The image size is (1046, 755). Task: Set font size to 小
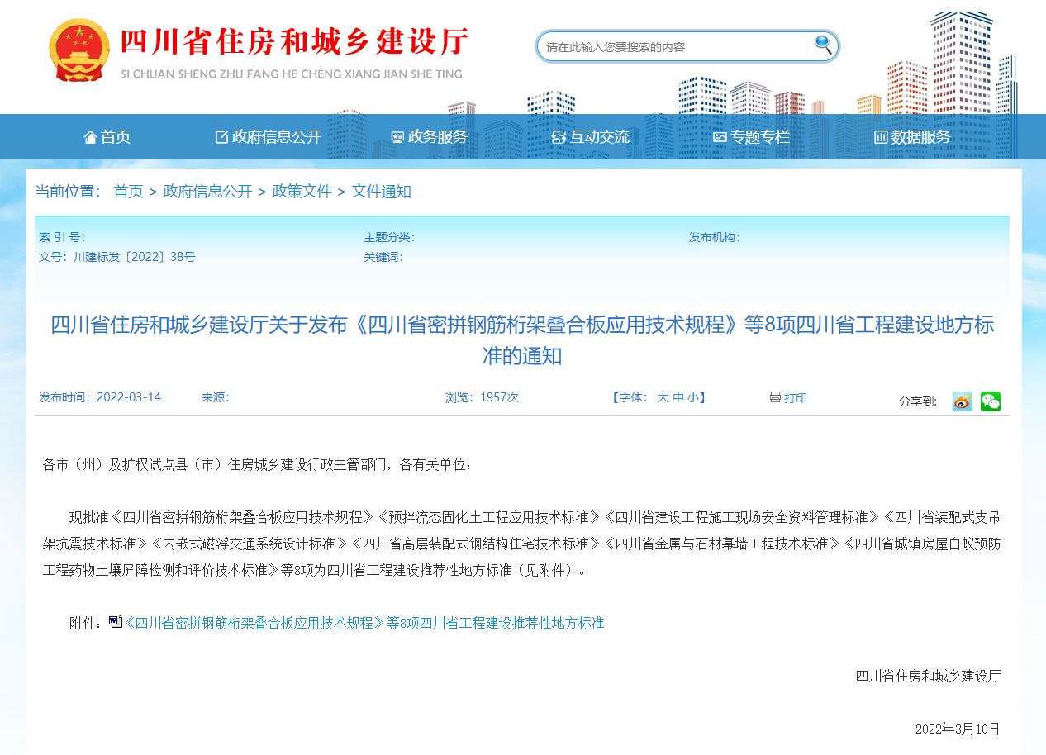click(x=692, y=397)
